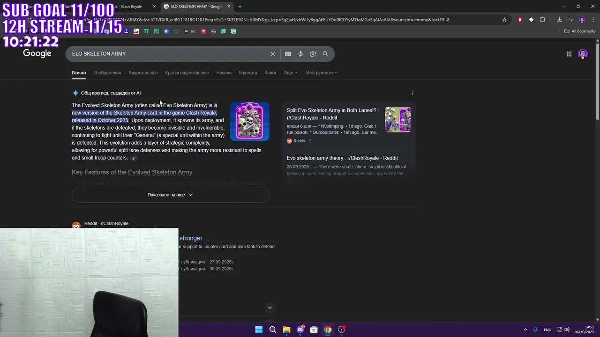Open OBS Studio from the taskbar
This screenshot has width=600, height=337.
(342, 330)
